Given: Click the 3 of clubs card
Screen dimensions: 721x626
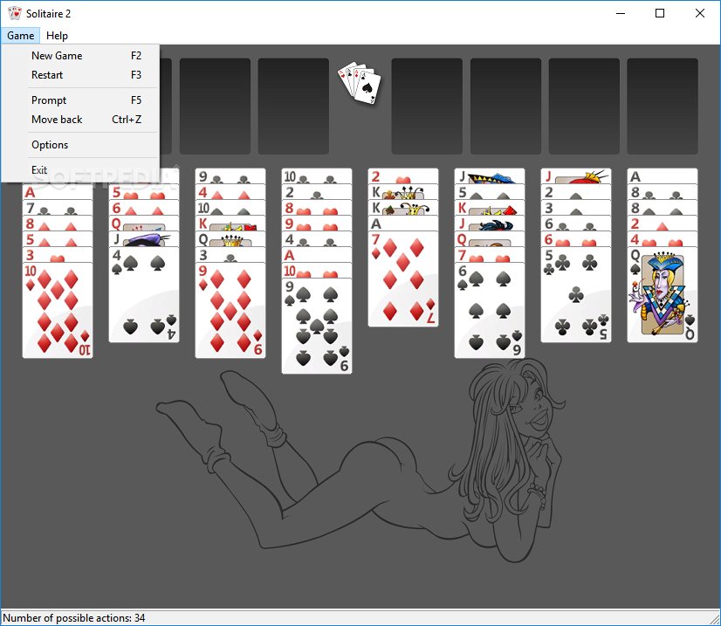Looking at the screenshot, I should (x=230, y=255).
